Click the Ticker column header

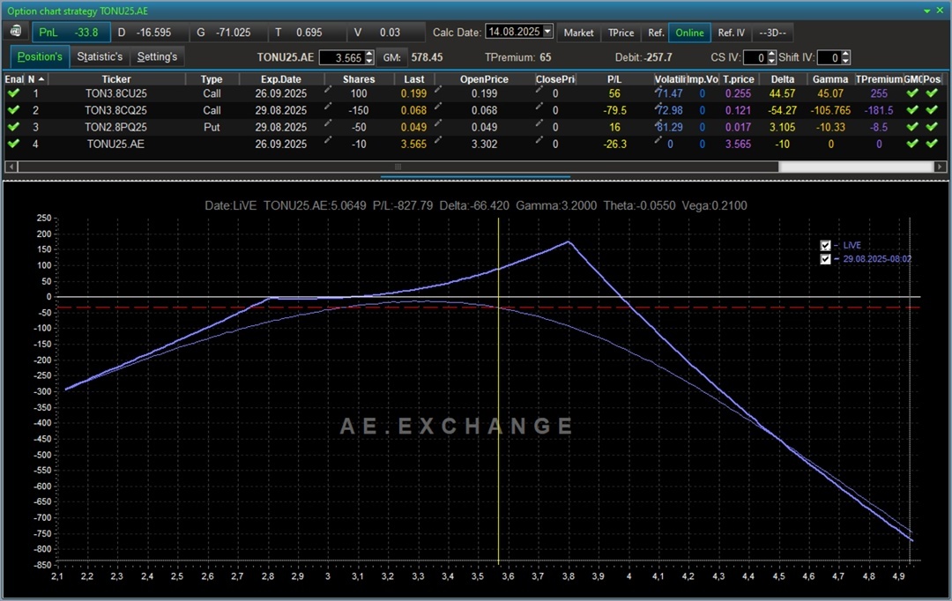point(116,79)
